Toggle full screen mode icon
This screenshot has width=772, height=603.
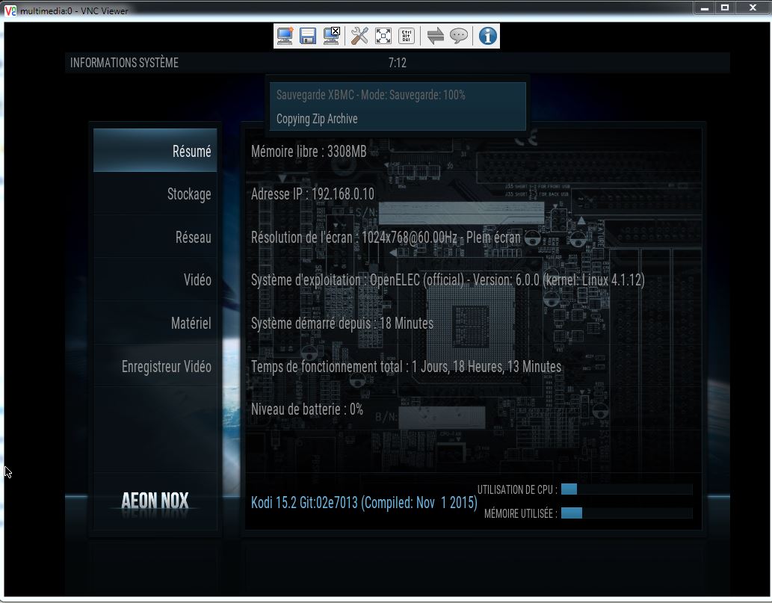coord(383,36)
